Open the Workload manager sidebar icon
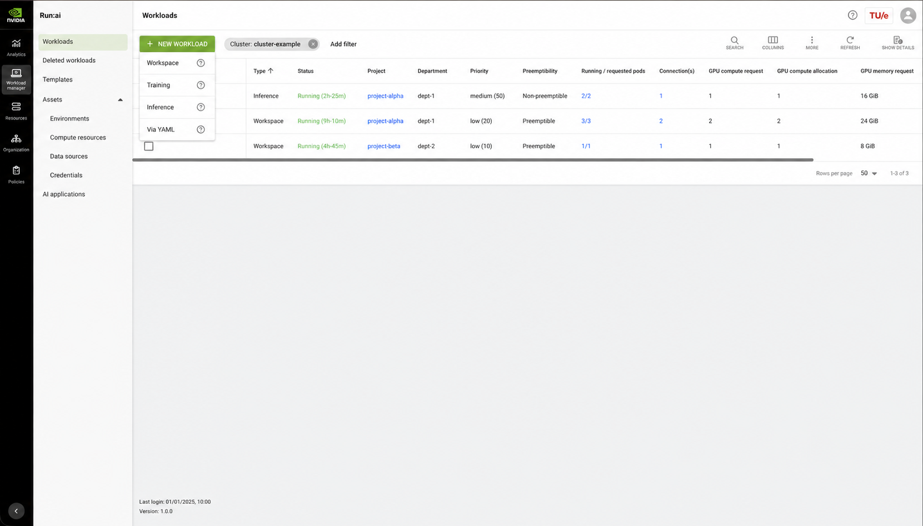The height and width of the screenshot is (526, 923). (16, 79)
